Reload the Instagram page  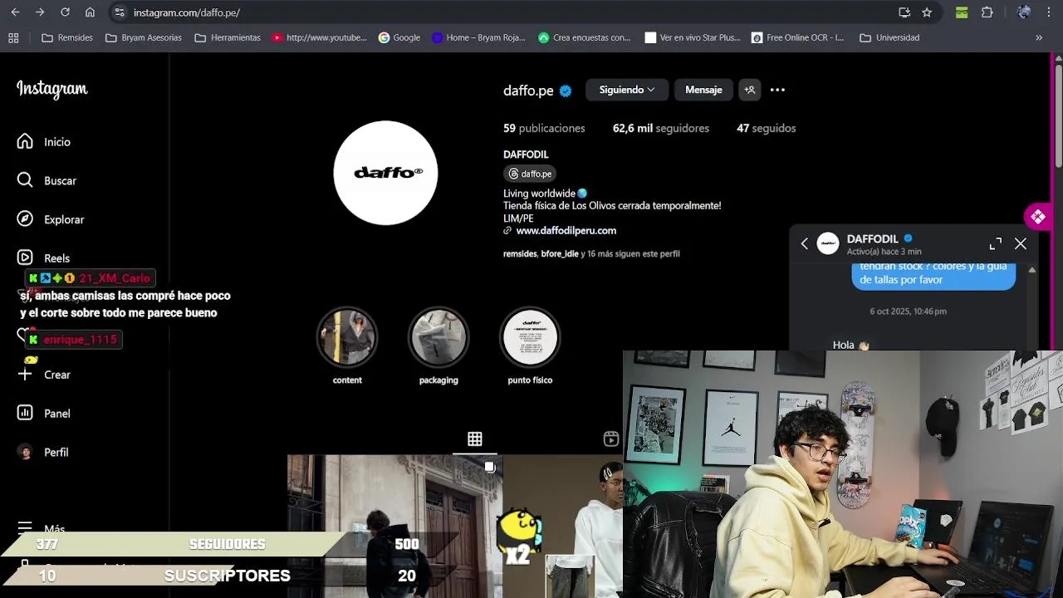(65, 12)
